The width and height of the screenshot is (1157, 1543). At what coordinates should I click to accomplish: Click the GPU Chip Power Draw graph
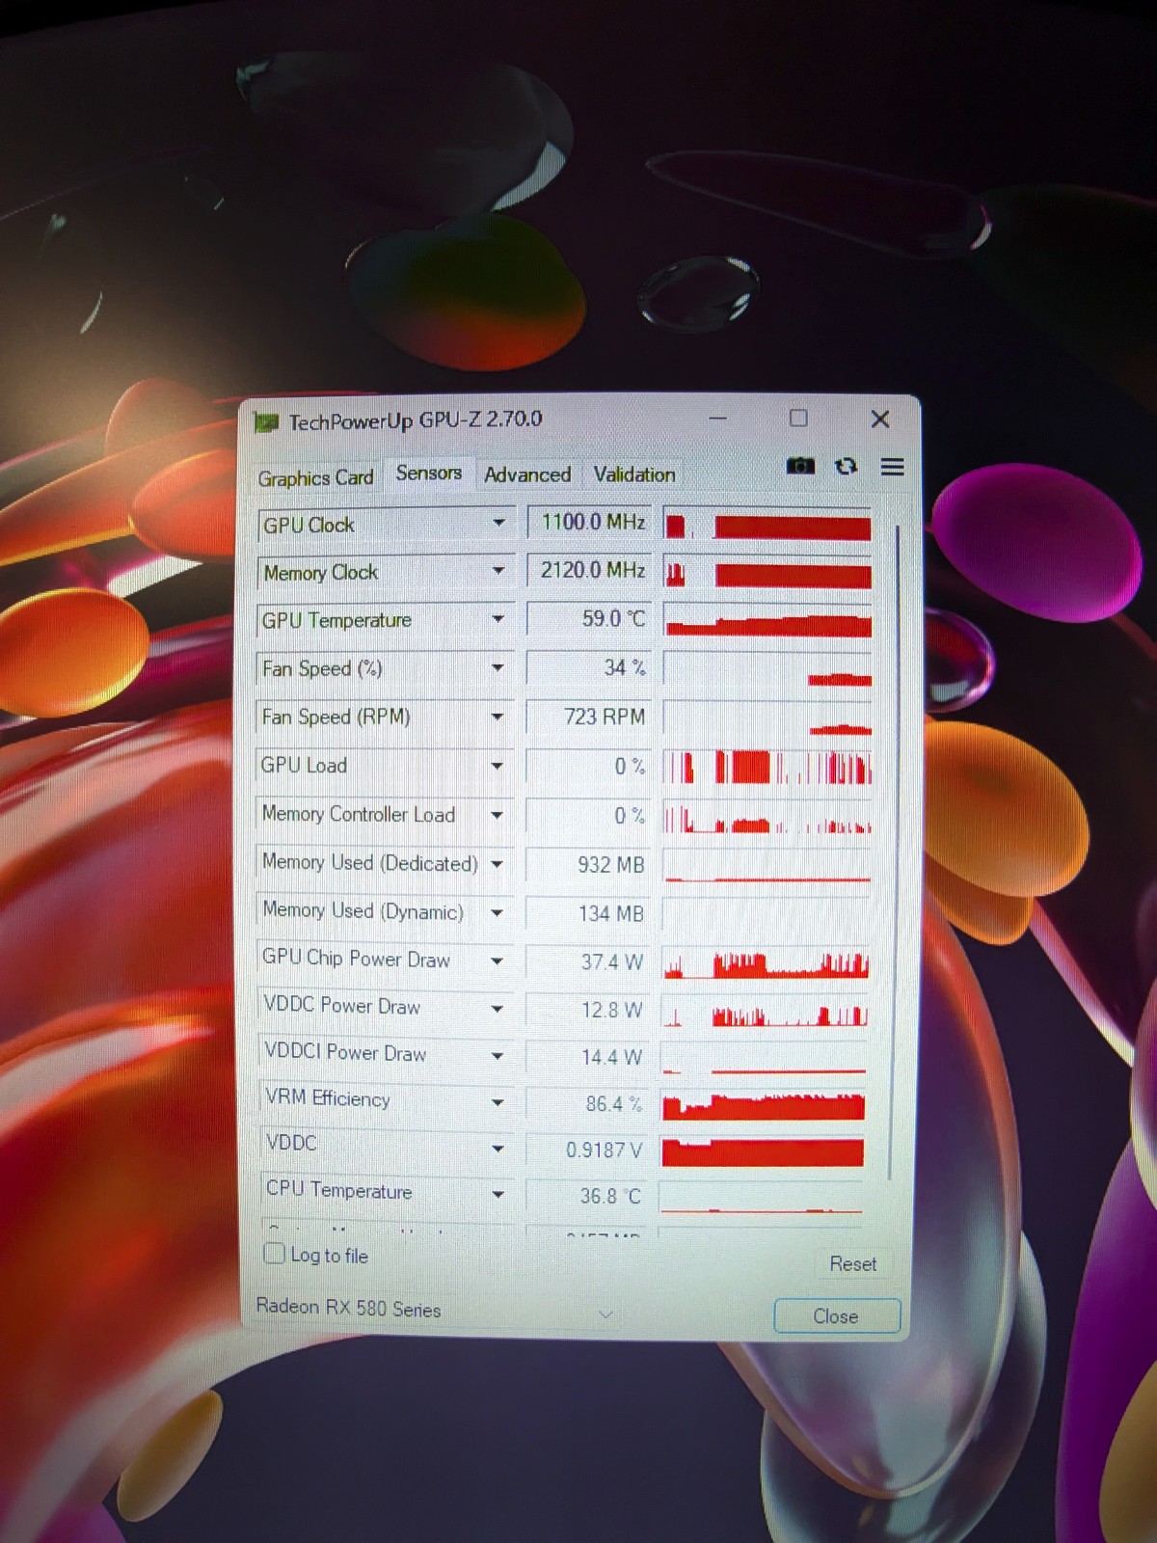pos(766,961)
